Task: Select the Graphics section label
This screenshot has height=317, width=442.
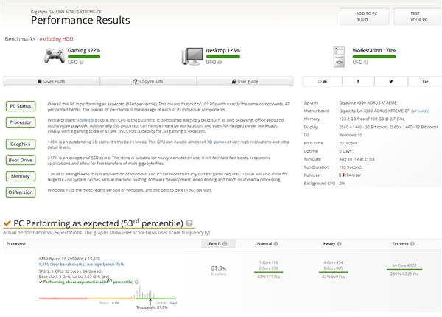Action: pyautogui.click(x=20, y=144)
